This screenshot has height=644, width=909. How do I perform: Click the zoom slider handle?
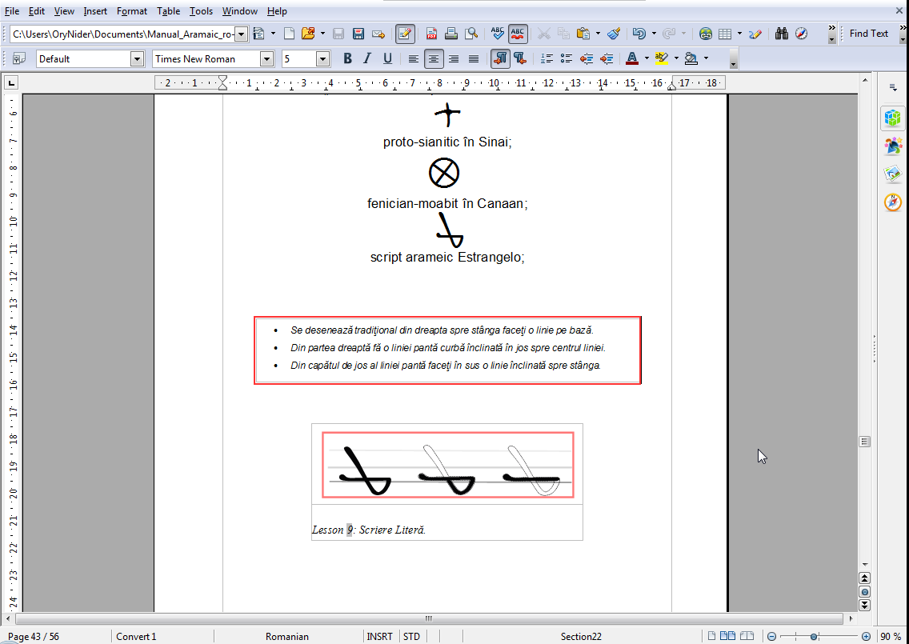click(x=814, y=637)
